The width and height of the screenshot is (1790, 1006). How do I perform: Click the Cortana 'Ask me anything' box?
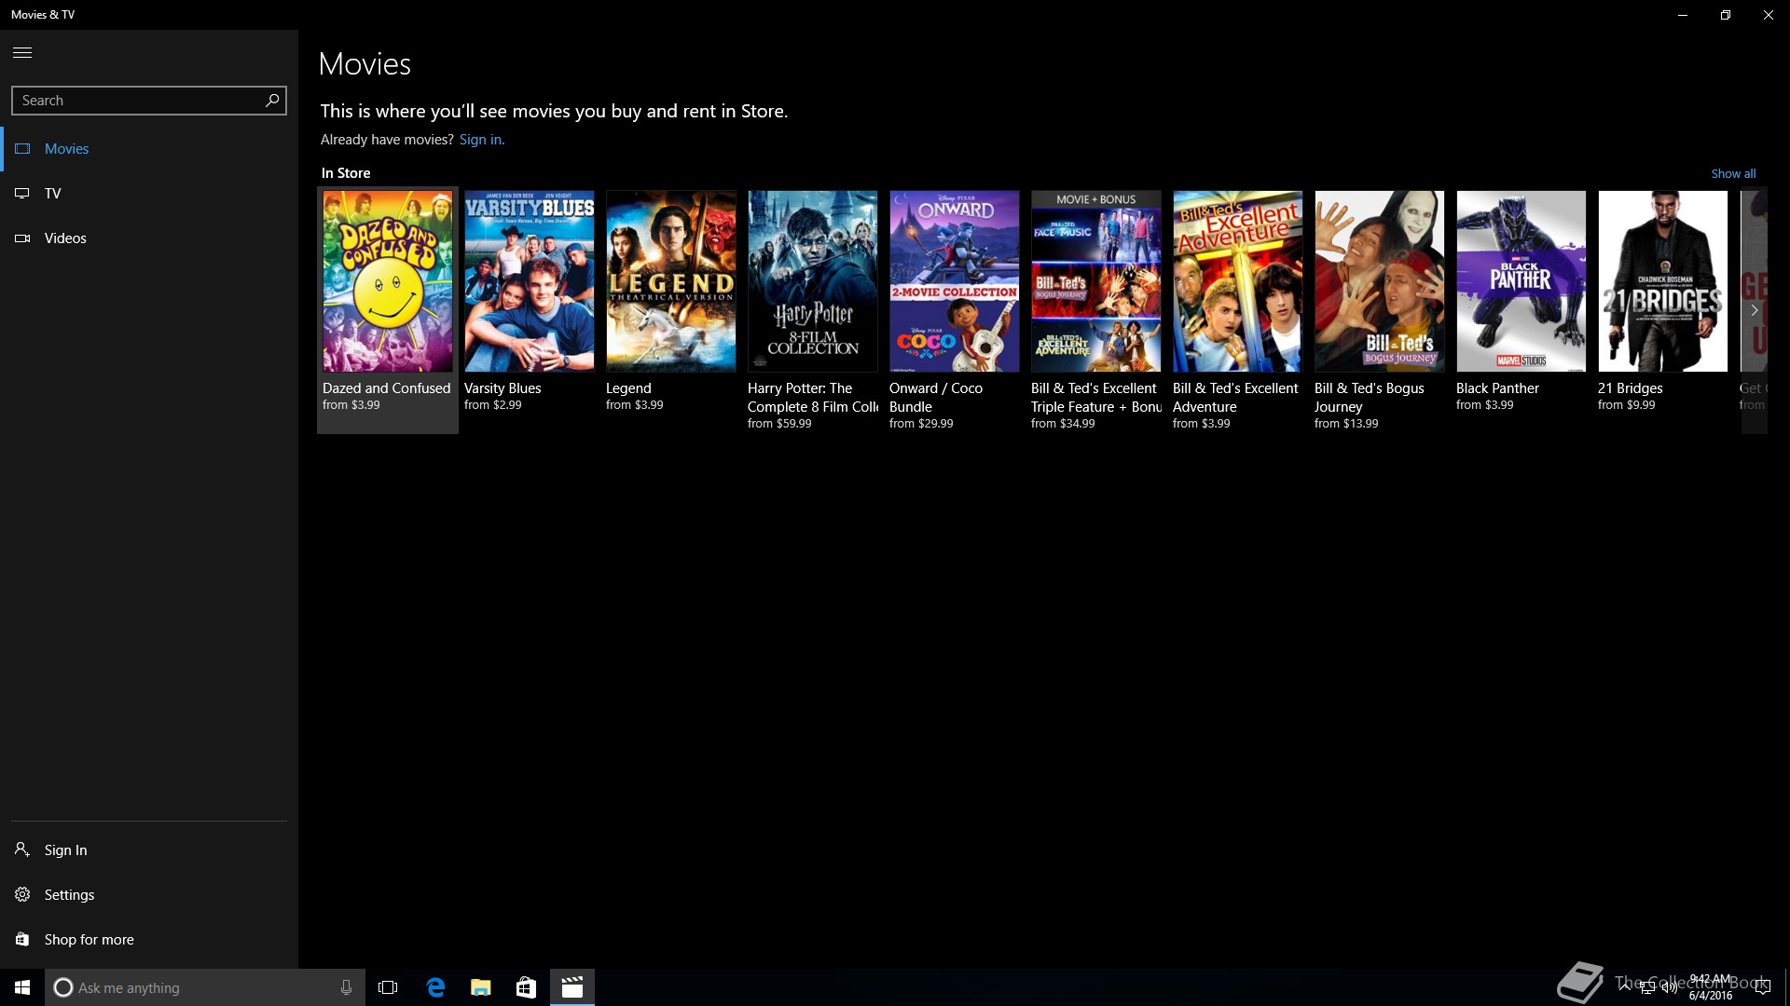coord(205,987)
